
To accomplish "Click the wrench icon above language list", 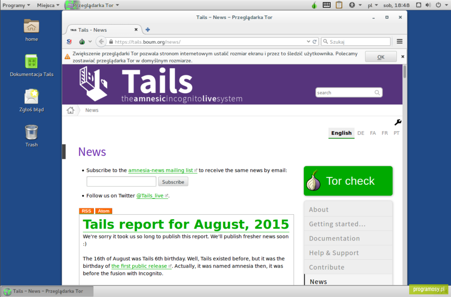I will click(398, 122).
